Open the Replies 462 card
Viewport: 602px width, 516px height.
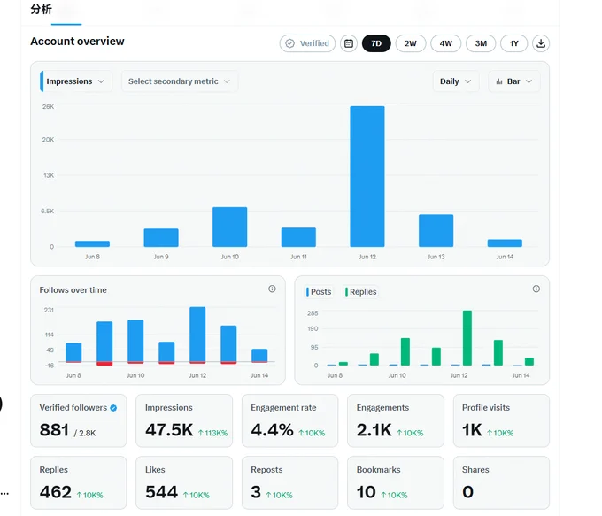pyautogui.click(x=78, y=482)
